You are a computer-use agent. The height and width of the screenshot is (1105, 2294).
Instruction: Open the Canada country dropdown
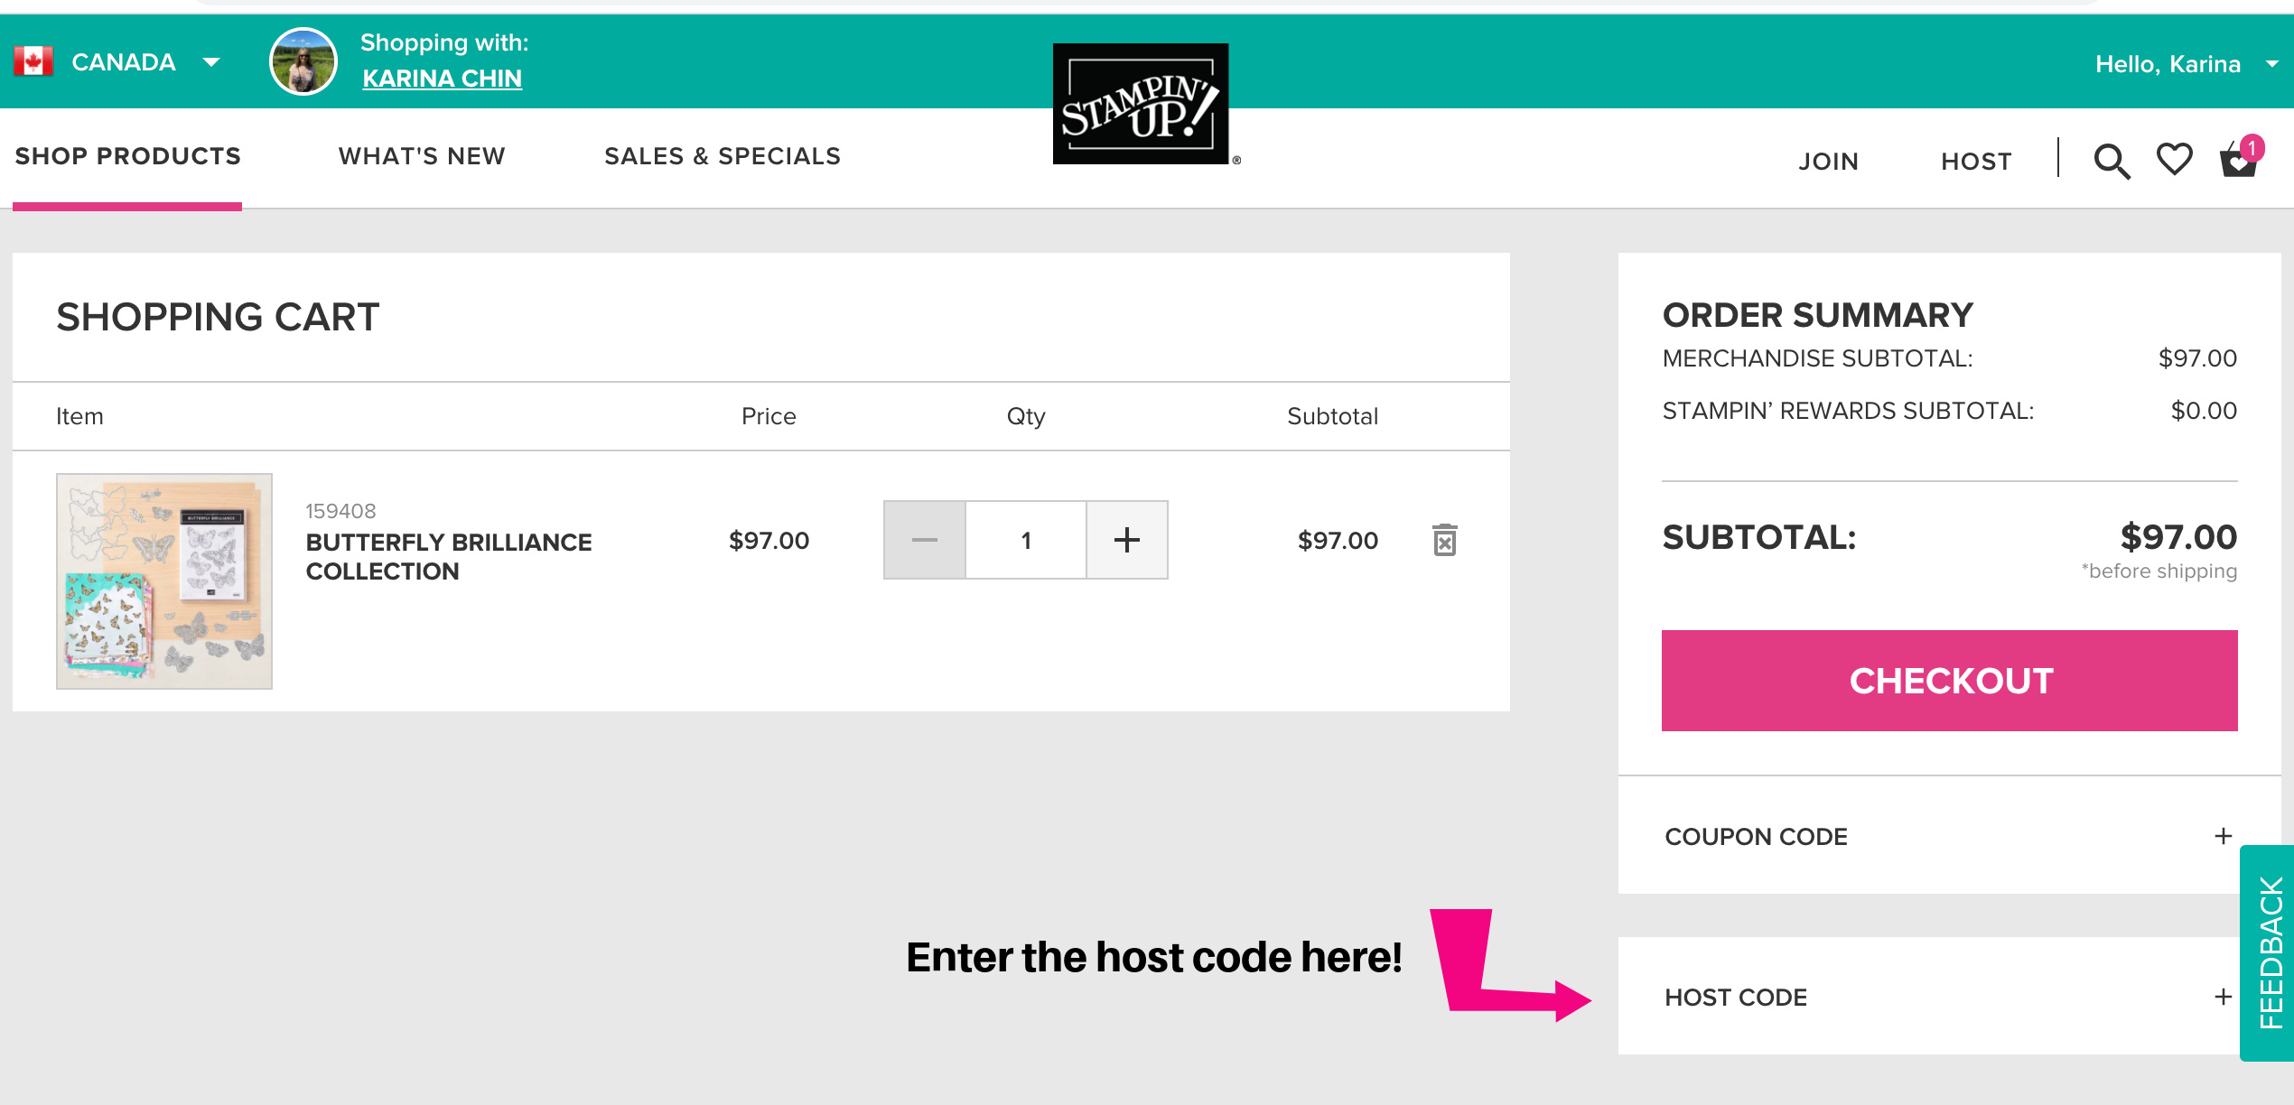point(211,61)
